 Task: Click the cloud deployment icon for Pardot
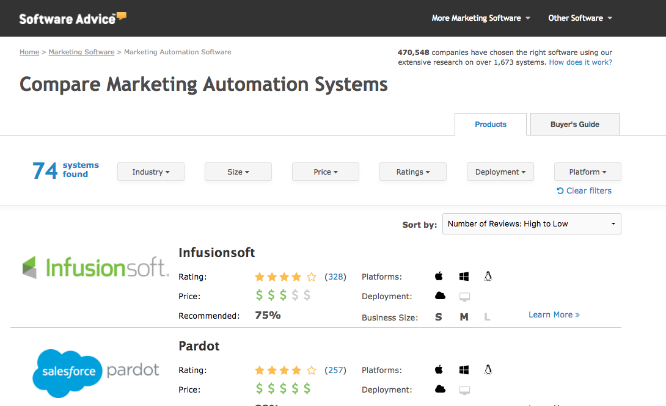point(440,390)
